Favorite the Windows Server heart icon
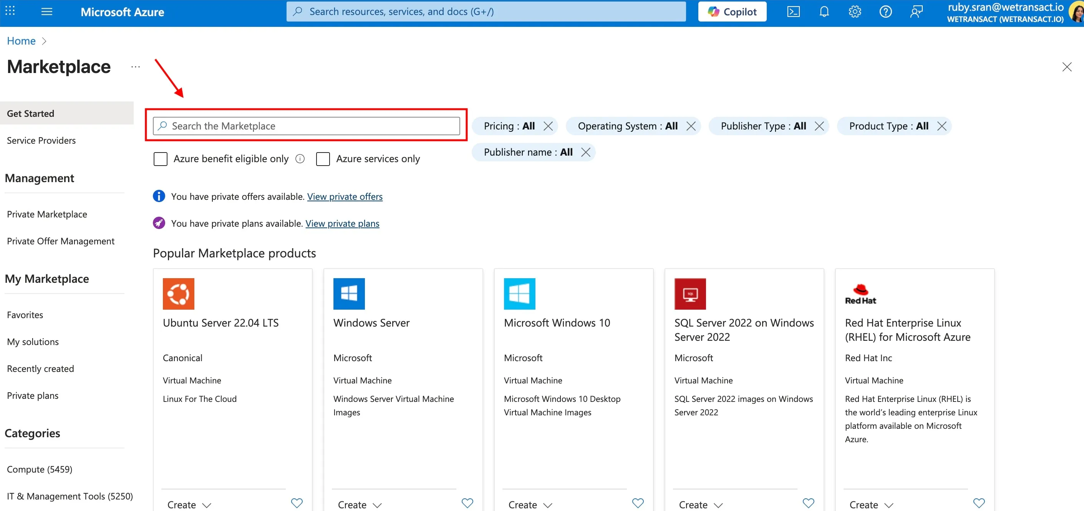Viewport: 1084px width, 511px height. [x=467, y=503]
